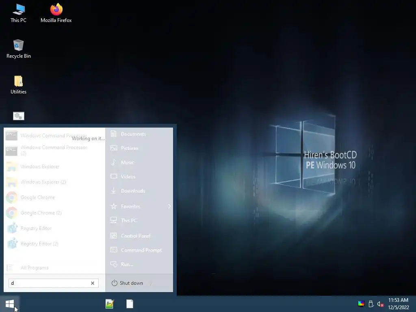Launch Google Chrome (2) from results

[54, 213]
